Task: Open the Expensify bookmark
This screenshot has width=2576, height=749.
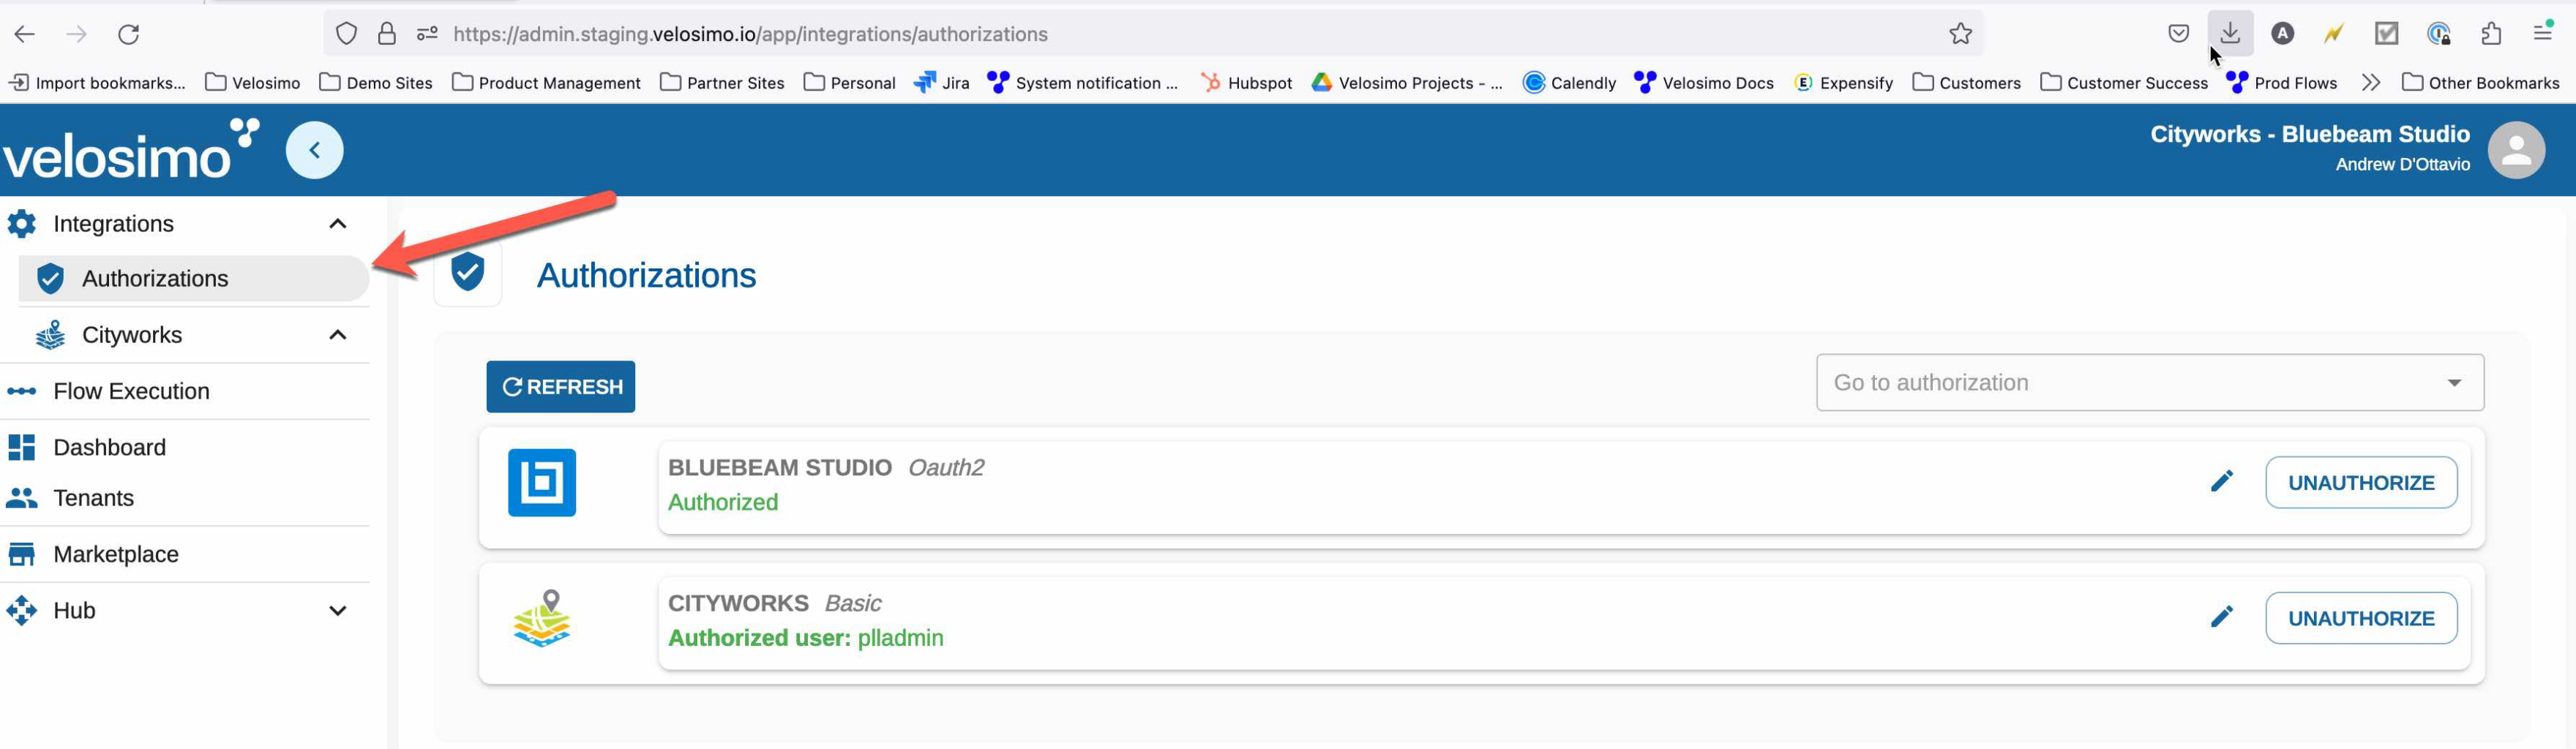Action: [x=1843, y=83]
